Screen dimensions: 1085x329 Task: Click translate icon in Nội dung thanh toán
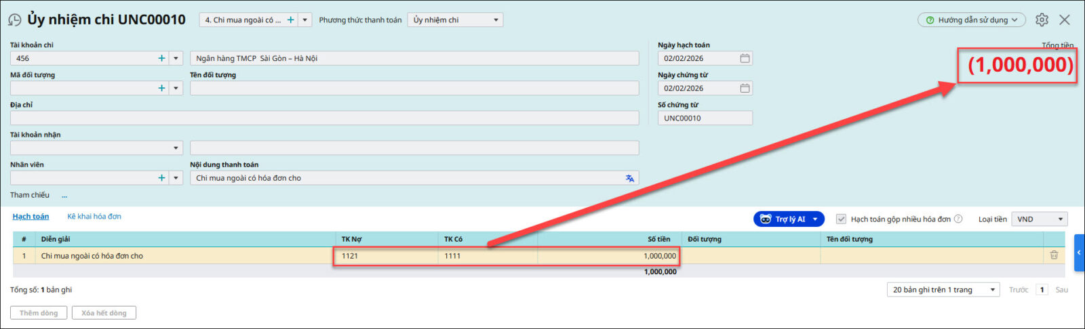click(629, 178)
